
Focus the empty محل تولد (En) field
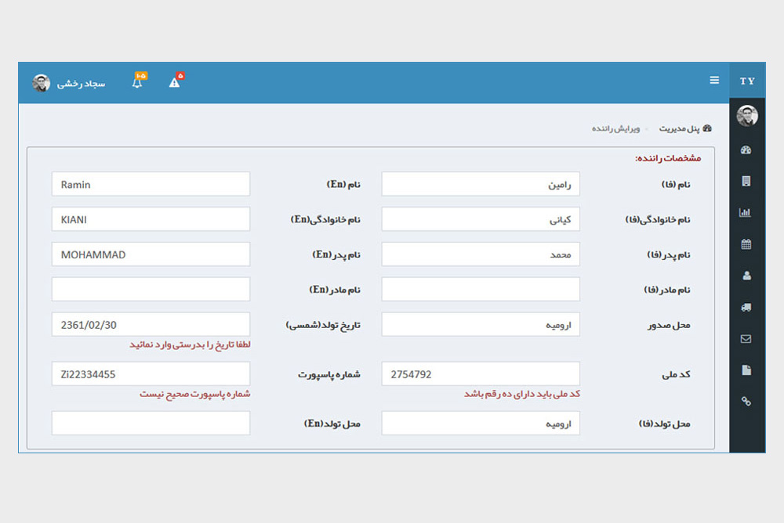[x=151, y=424]
